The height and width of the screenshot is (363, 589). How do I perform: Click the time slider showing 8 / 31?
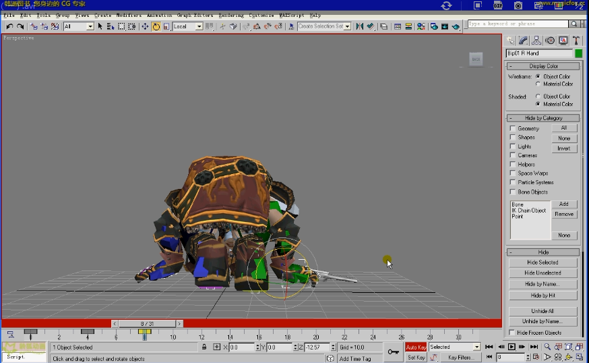click(147, 323)
